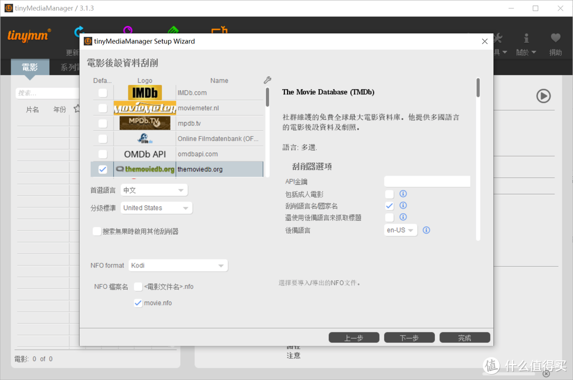The image size is (573, 380).
Task: Toggle 包括成人電影 checkbox
Action: pos(389,194)
